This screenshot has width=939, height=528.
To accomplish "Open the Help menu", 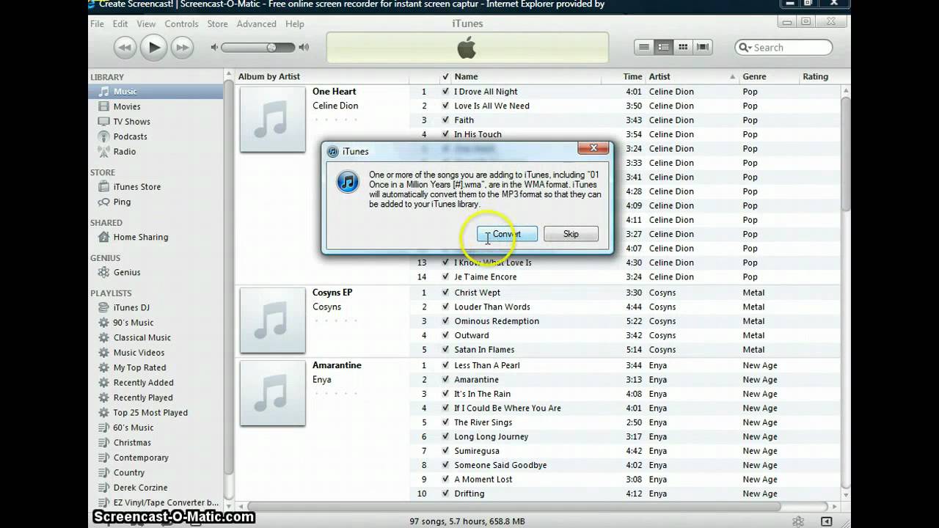I will (x=295, y=24).
